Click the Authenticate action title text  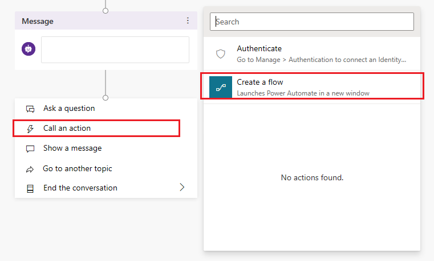[x=259, y=49]
